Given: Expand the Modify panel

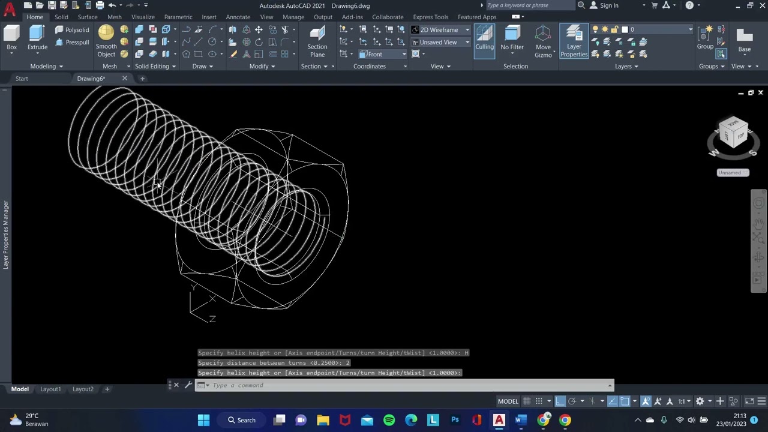Looking at the screenshot, I should coord(262,66).
